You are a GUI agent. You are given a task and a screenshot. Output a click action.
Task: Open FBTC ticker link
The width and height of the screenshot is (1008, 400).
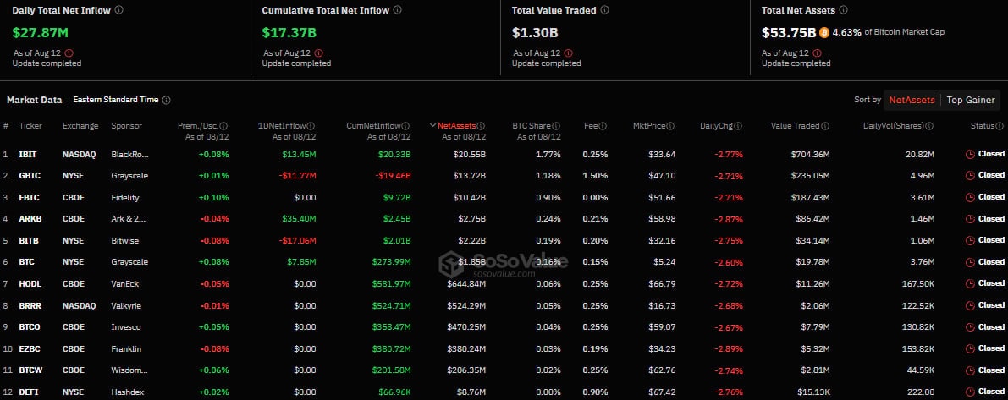[x=29, y=198]
